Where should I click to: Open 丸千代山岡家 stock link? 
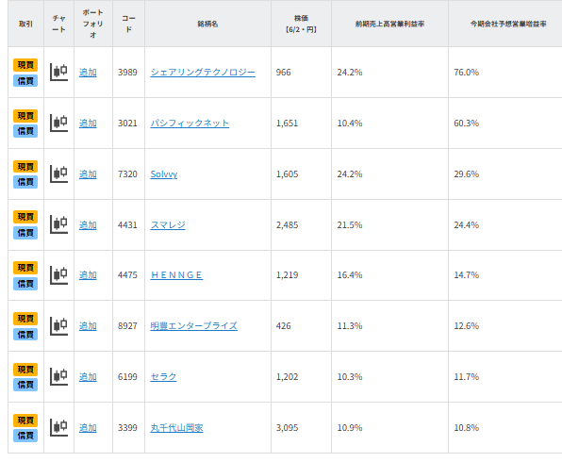point(176,428)
